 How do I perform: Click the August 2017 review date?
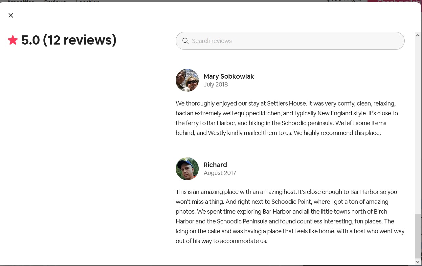[x=220, y=173]
